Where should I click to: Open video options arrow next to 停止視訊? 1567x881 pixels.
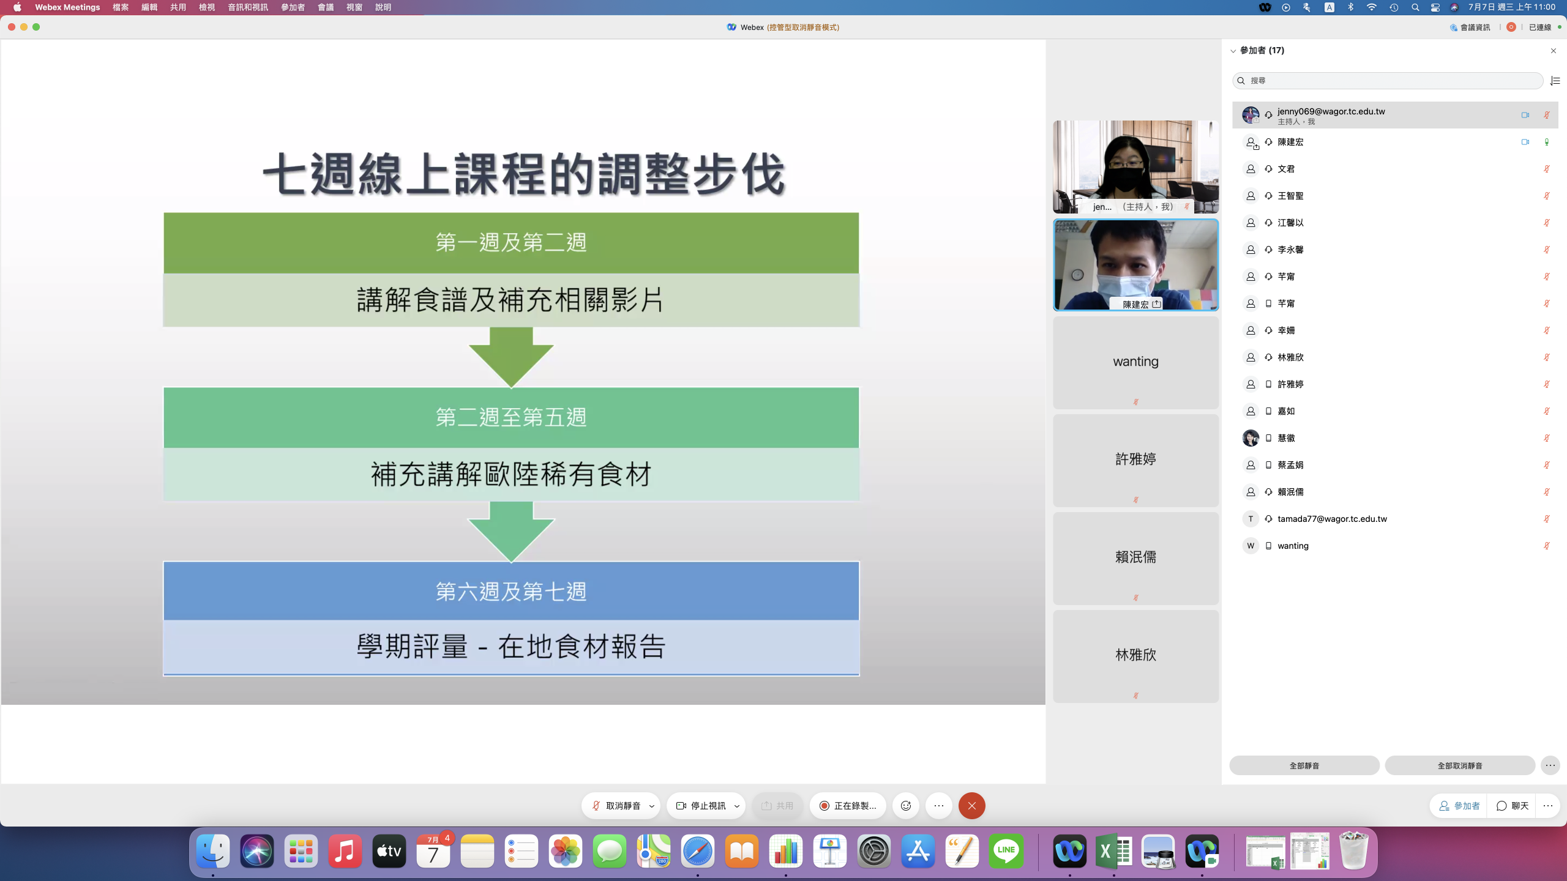pos(737,806)
